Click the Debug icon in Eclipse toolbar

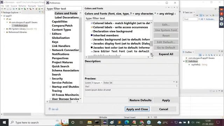(x=14, y=9)
